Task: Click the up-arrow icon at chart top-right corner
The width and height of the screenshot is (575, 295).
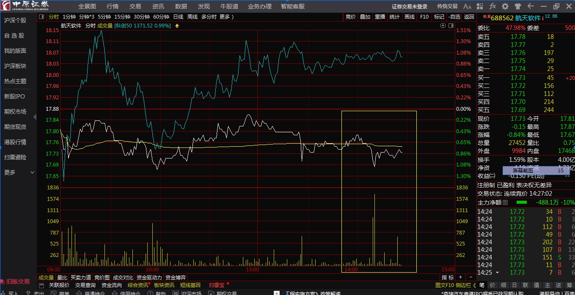Action: 443,25
